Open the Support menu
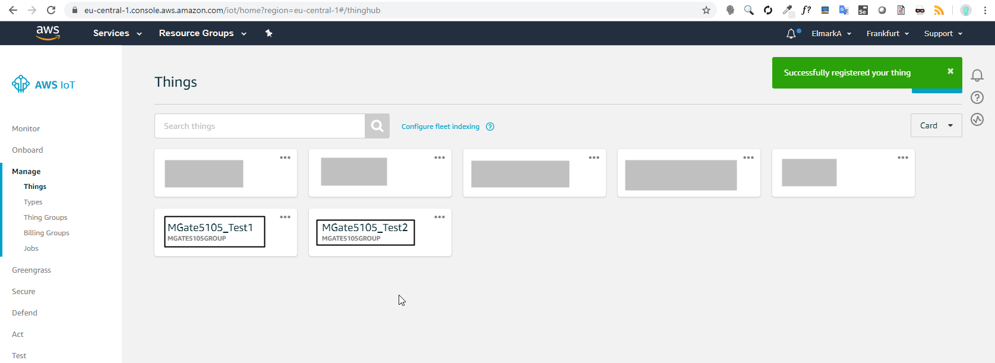Screen dimensions: 995x363 [x=943, y=34]
